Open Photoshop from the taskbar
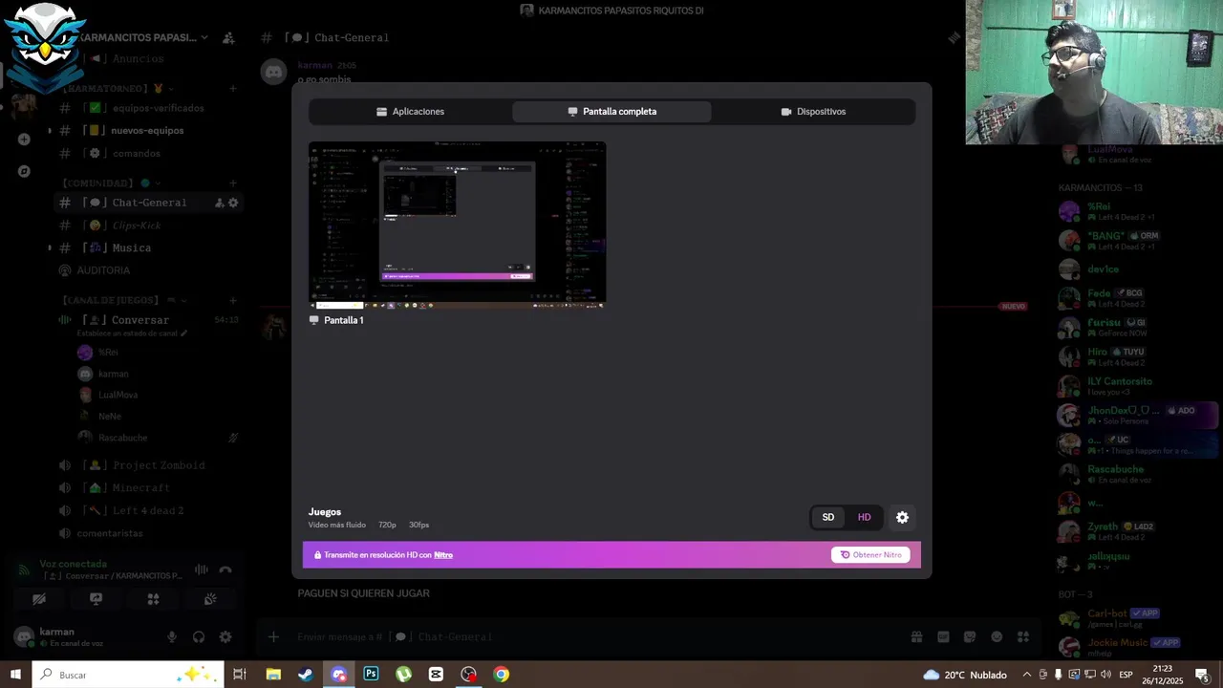Image resolution: width=1223 pixels, height=688 pixels. click(371, 675)
